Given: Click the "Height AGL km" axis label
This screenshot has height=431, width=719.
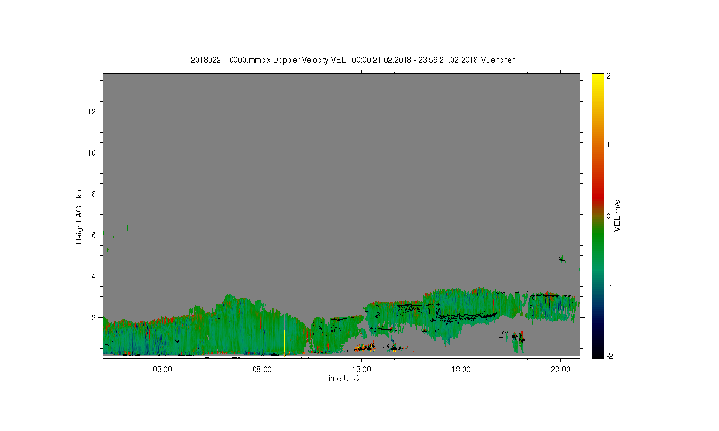Looking at the screenshot, I should click(79, 215).
